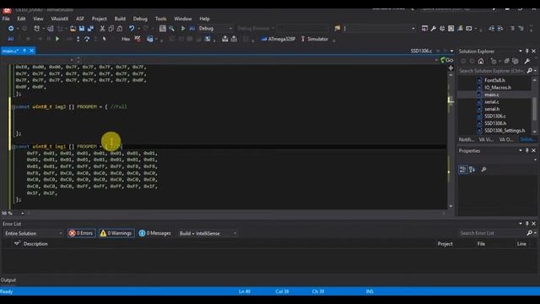540x304 pixels.
Task: Click the Start Without Debugging play icon
Action: click(x=183, y=29)
